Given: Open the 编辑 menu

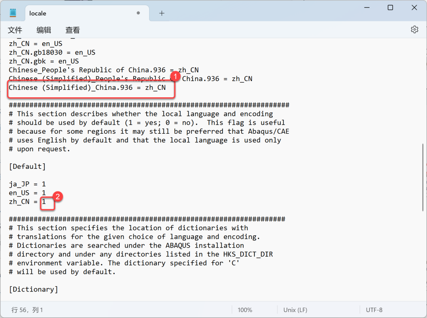Looking at the screenshot, I should [43, 30].
